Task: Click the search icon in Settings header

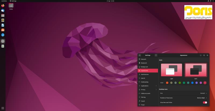Action: [139, 55]
